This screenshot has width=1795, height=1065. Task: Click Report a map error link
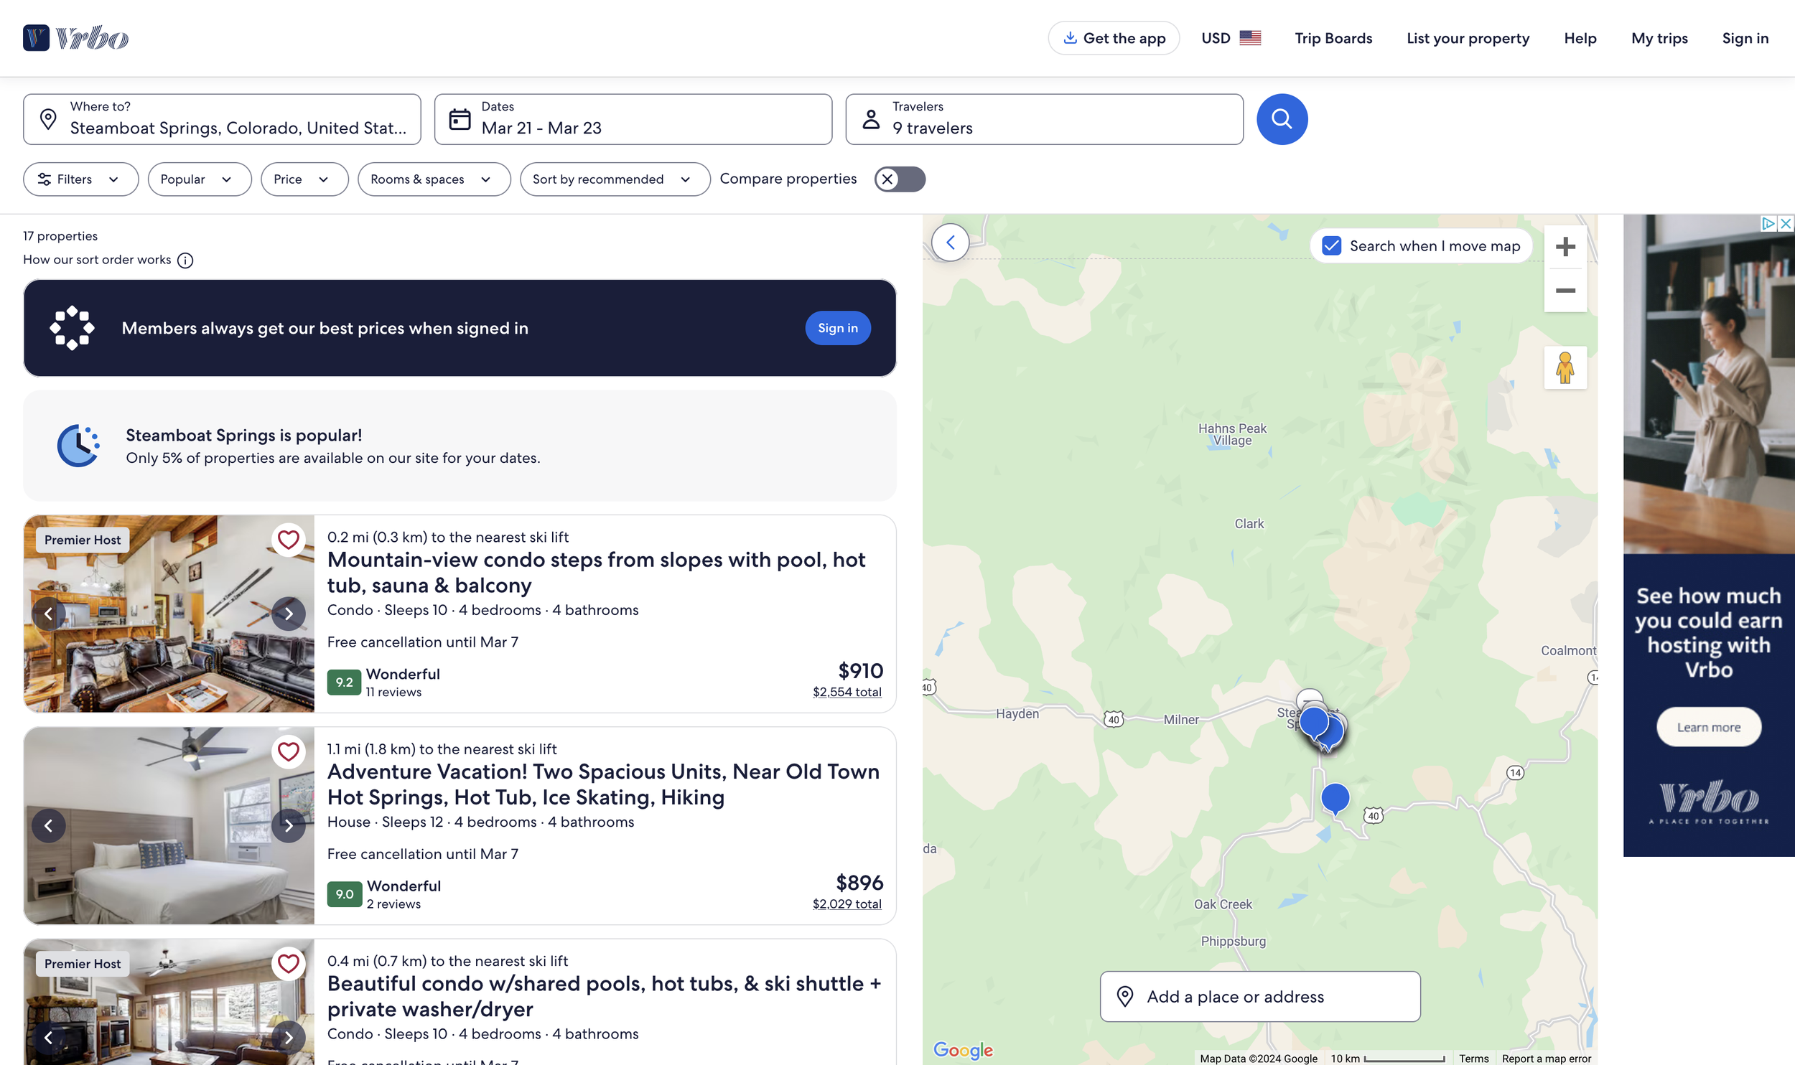tap(1547, 1059)
